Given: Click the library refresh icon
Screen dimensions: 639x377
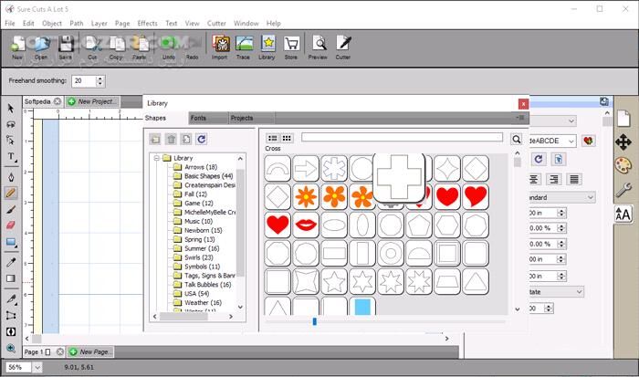Looking at the screenshot, I should coord(202,140).
